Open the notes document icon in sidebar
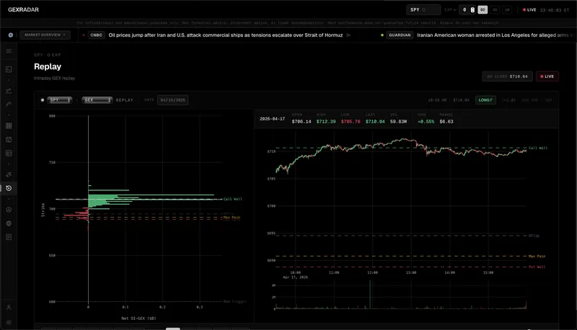Viewport: 577px width, 330px height. coord(9,237)
